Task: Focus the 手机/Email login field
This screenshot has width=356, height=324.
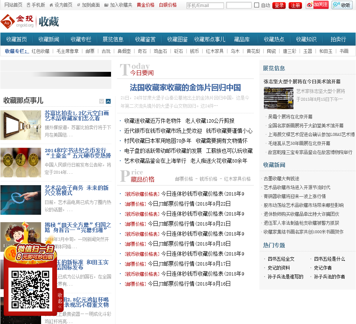Action: (205, 6)
